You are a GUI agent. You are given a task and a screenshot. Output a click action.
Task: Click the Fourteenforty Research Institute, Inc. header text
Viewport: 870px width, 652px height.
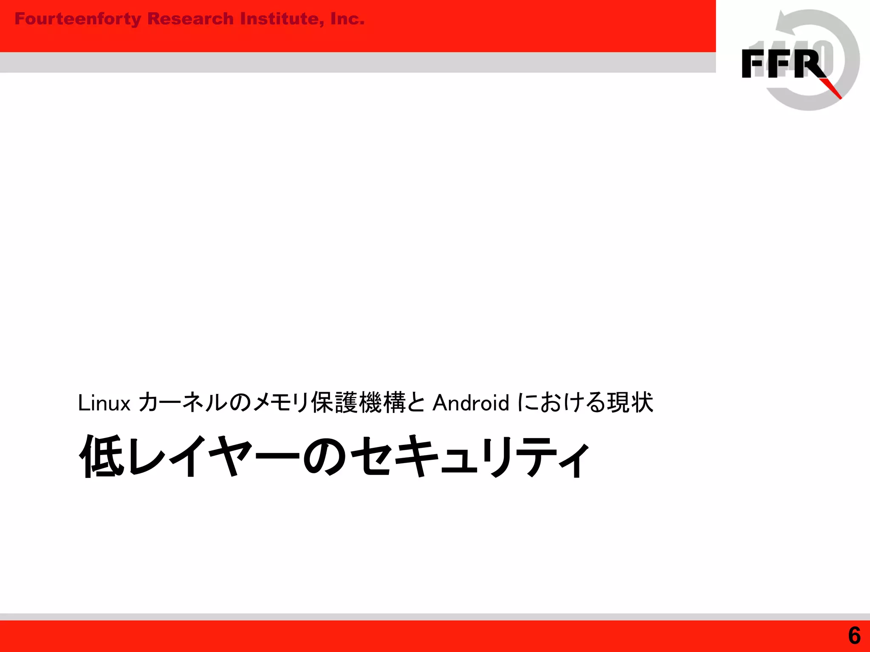tap(189, 19)
